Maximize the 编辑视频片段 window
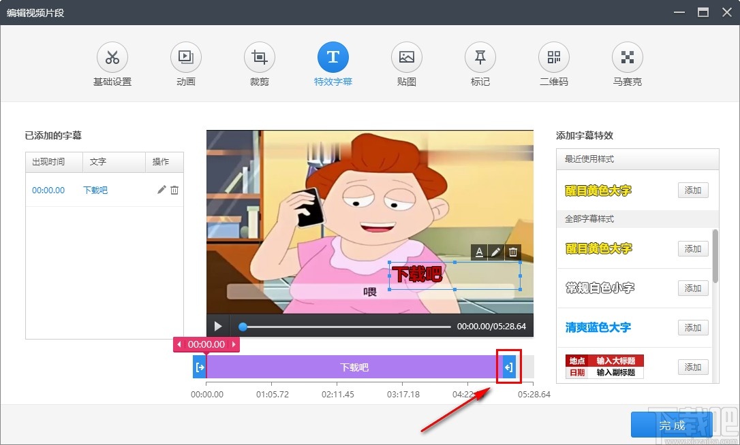This screenshot has height=445, width=740. tap(703, 12)
